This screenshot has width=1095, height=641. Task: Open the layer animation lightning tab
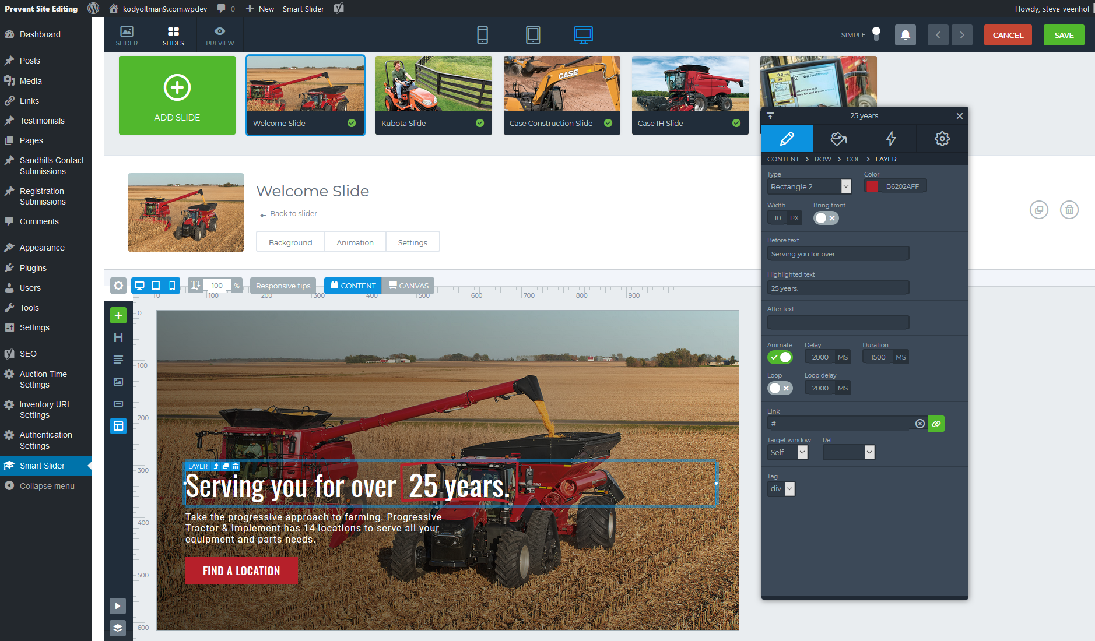pyautogui.click(x=890, y=139)
